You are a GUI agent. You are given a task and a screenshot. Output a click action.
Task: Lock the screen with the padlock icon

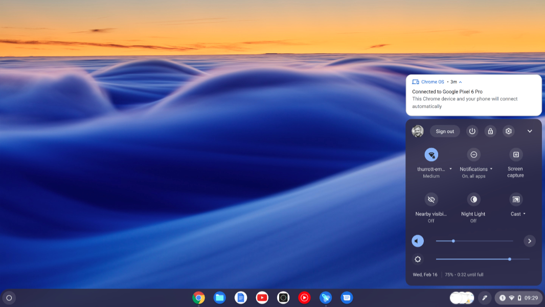pos(490,131)
